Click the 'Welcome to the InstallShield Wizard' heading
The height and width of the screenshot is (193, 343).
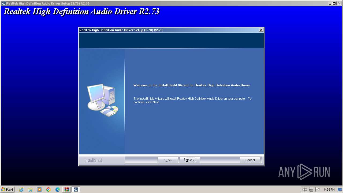point(192,85)
